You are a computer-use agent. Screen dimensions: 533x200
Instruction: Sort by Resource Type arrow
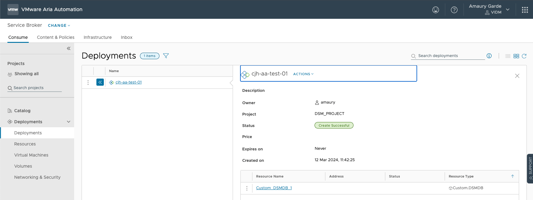click(x=513, y=176)
